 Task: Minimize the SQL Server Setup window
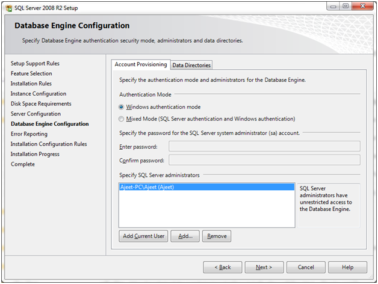(x=333, y=6)
